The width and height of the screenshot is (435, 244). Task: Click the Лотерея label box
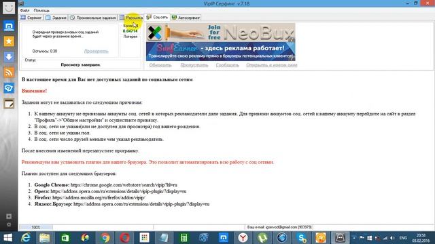tap(130, 45)
